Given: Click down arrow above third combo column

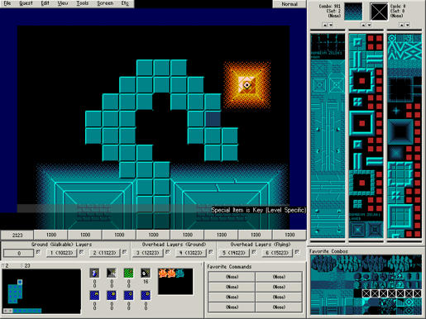Looking at the screenshot, I should coord(408,25).
